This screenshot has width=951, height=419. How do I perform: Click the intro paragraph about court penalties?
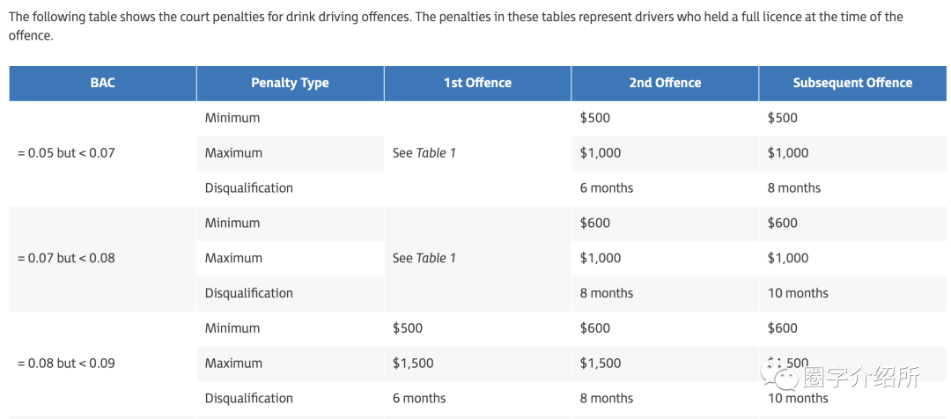point(455,26)
